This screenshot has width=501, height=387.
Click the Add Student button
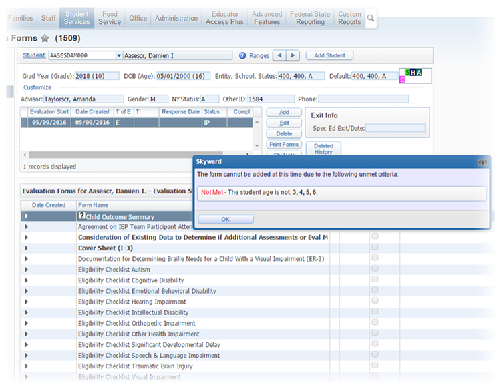click(x=329, y=55)
